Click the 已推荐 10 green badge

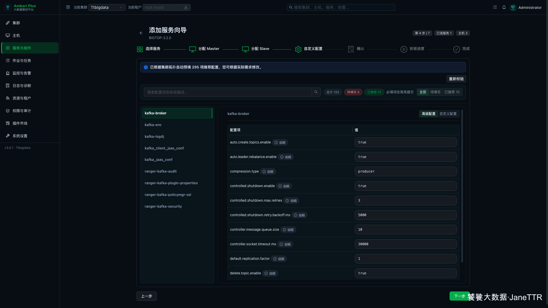(x=374, y=92)
